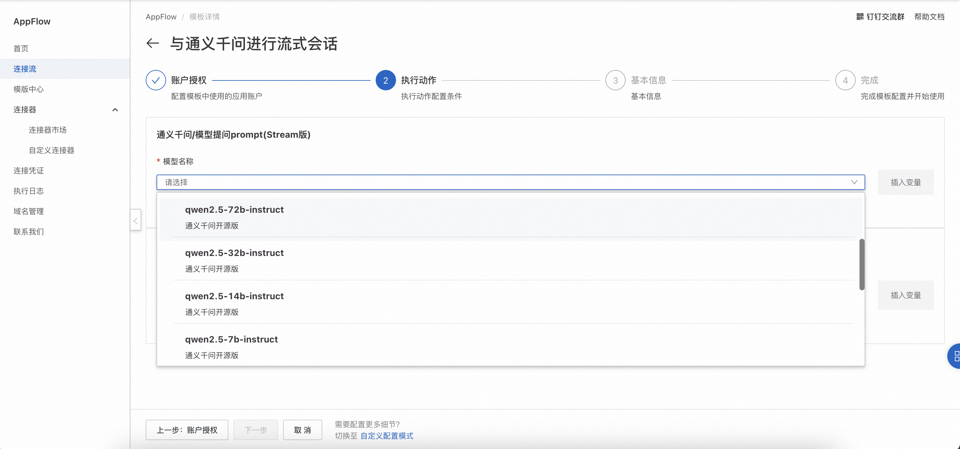Click the DingTalk group QR code icon

point(860,17)
